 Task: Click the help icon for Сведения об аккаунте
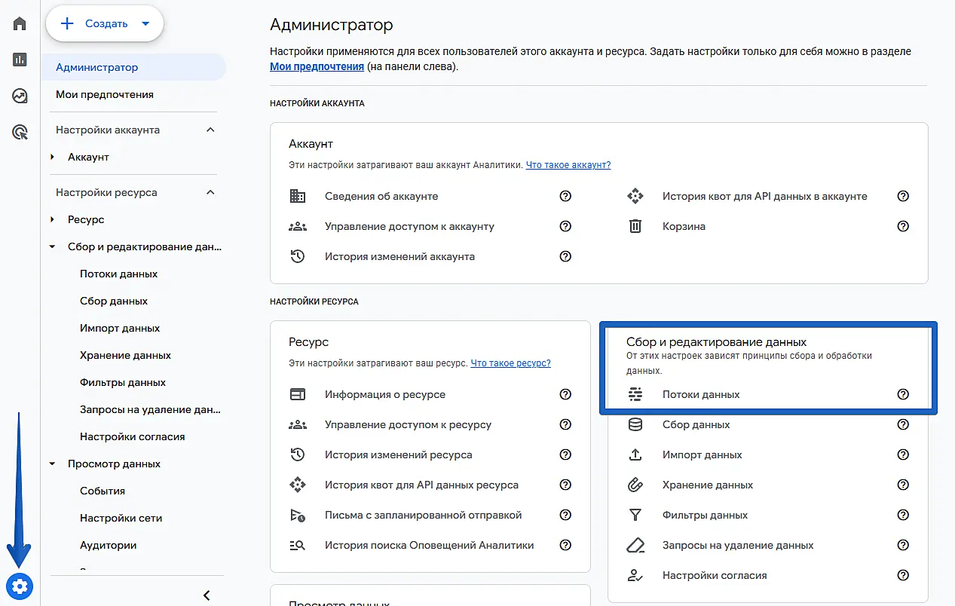[565, 196]
